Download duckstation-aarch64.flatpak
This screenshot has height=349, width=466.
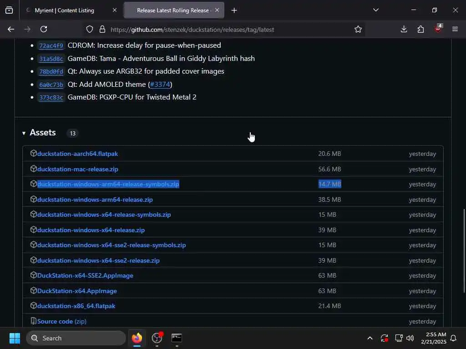[x=77, y=154]
